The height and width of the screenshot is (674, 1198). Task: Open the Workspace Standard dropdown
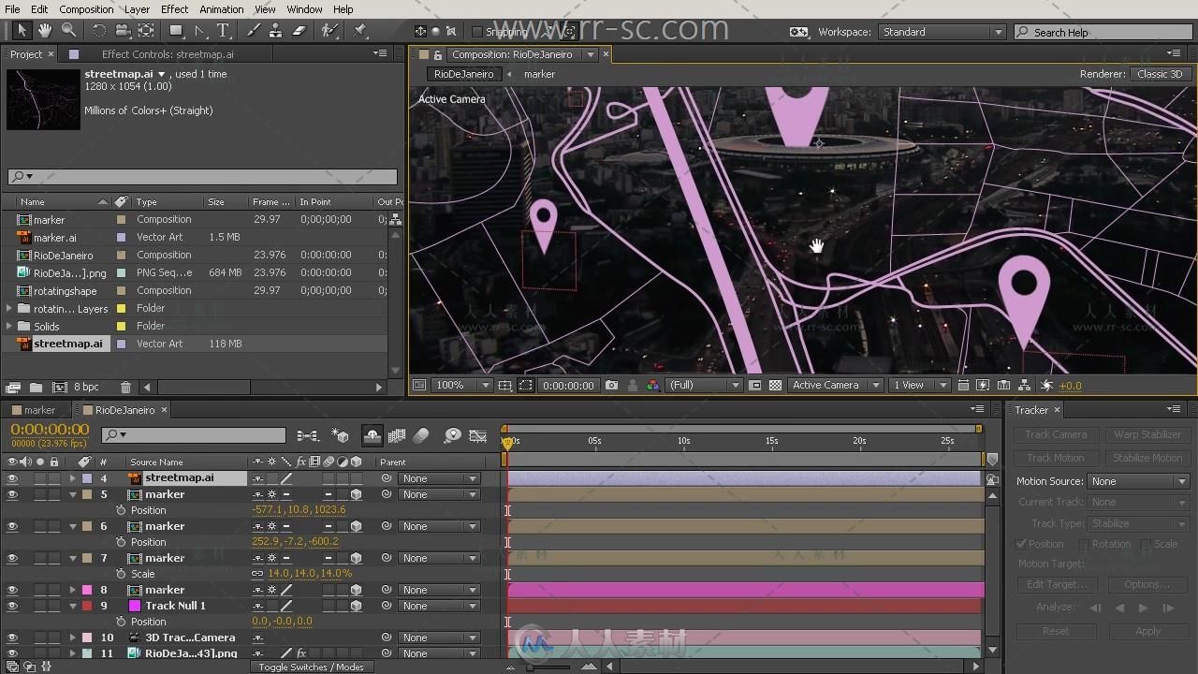point(942,32)
